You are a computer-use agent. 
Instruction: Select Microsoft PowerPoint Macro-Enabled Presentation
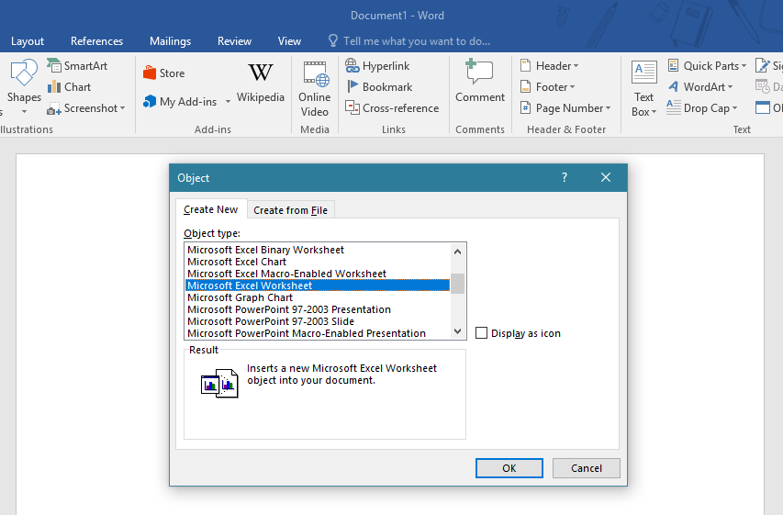click(318, 333)
